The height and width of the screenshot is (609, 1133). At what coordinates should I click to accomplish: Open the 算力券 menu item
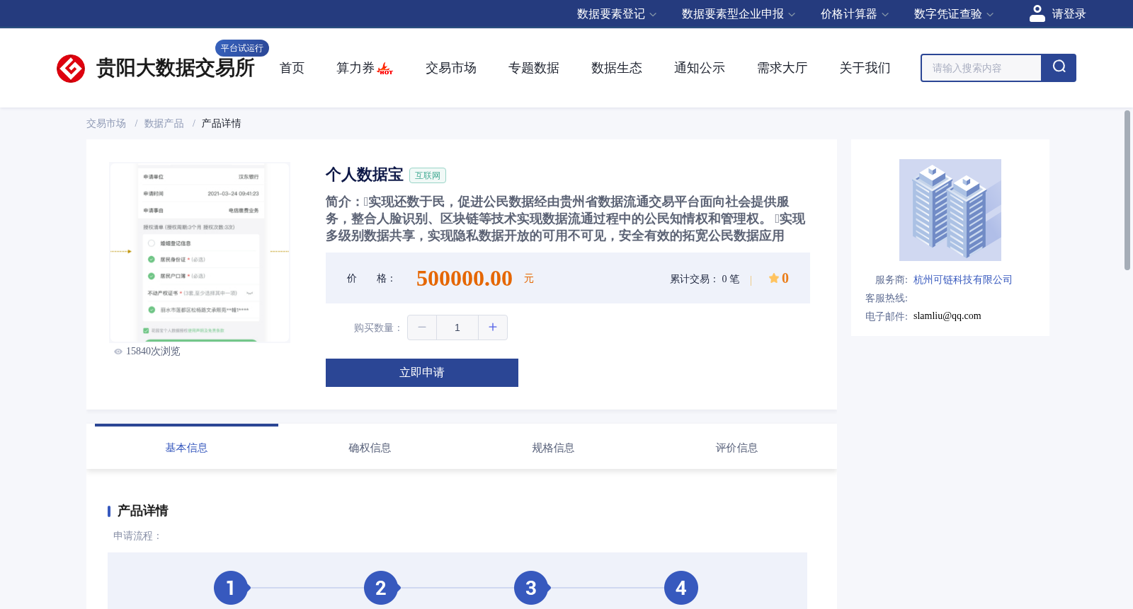(355, 68)
